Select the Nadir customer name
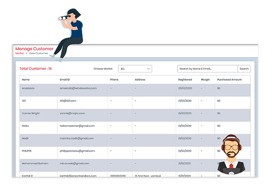This screenshot has height=192, width=271. [x=25, y=138]
